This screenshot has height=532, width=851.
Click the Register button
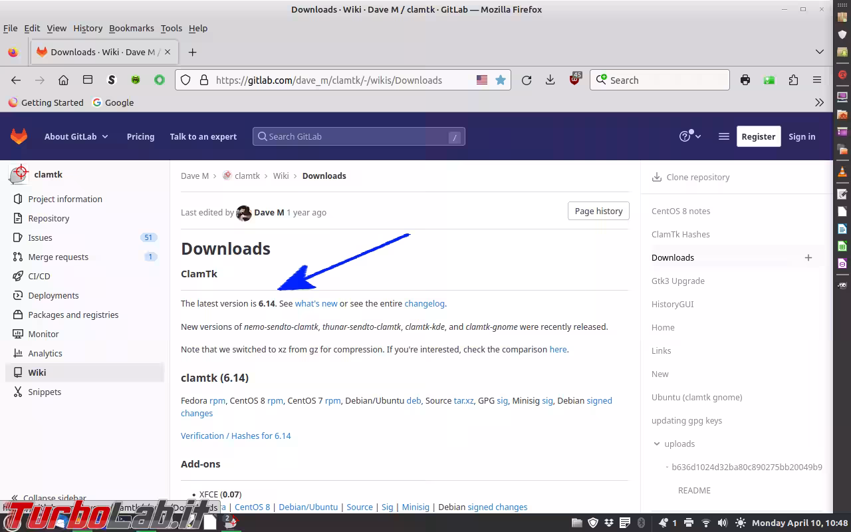pyautogui.click(x=758, y=136)
